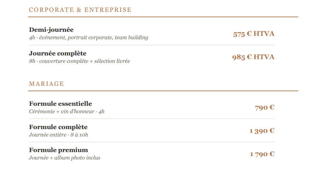
Task: Click the Cérémonie + vin d'honneur description
Action: 67,112
